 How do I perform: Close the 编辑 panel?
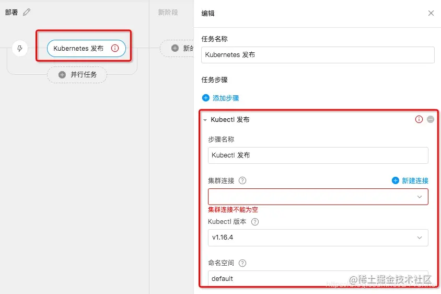431,13
